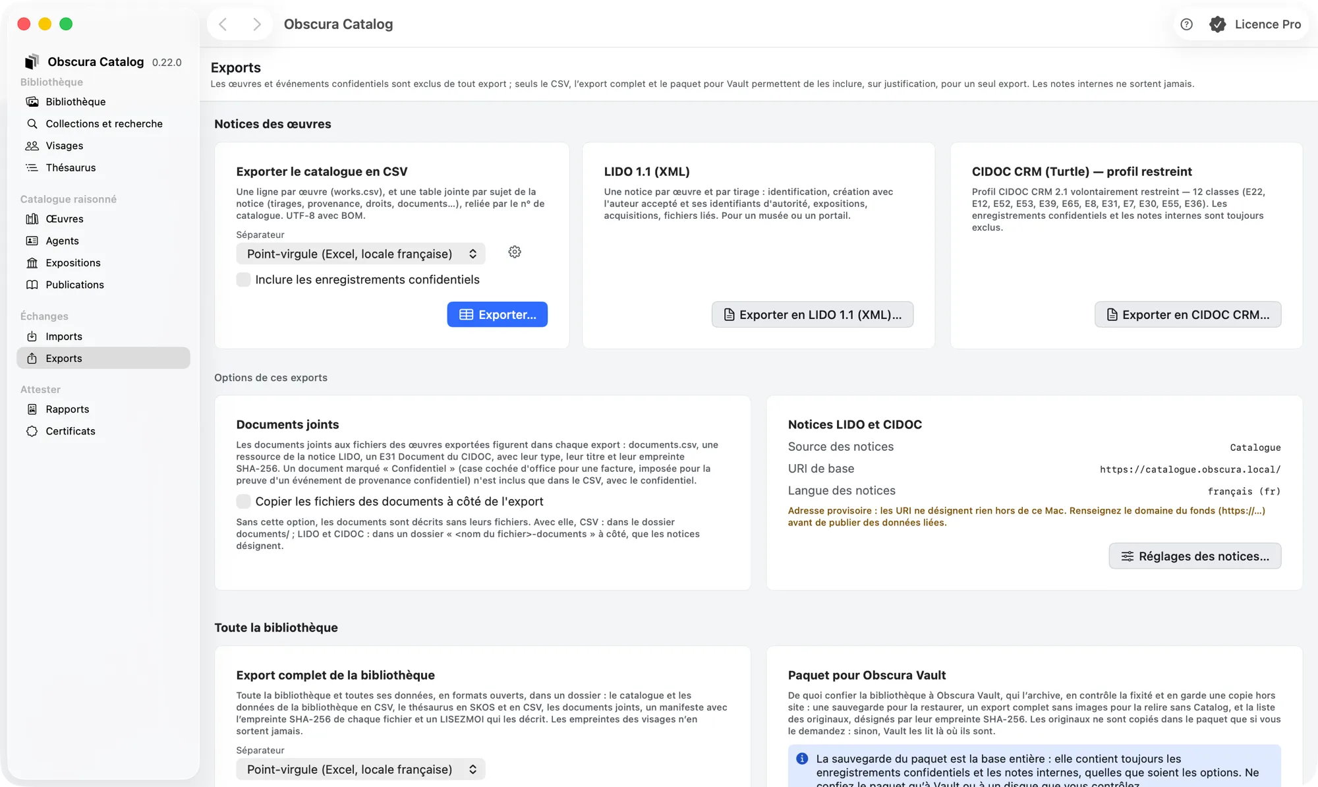Click the Source des notices value Catalogue

(x=1255, y=448)
